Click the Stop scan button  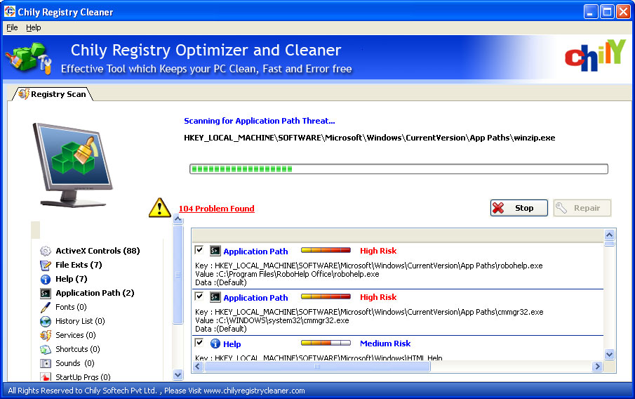519,208
